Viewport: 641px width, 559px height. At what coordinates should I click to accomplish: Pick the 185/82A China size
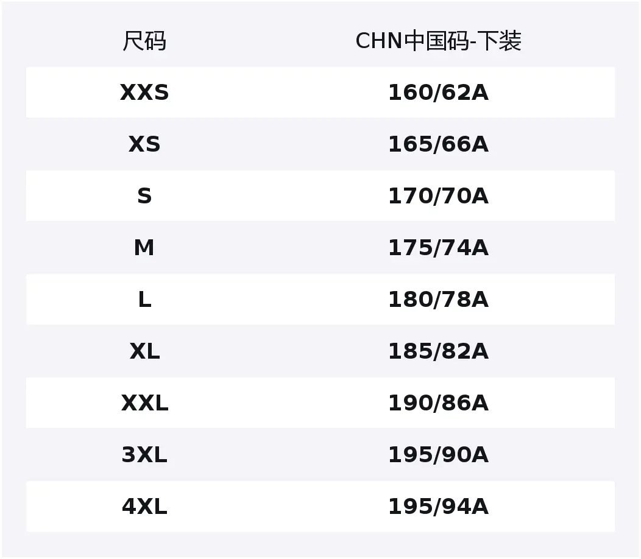point(438,351)
